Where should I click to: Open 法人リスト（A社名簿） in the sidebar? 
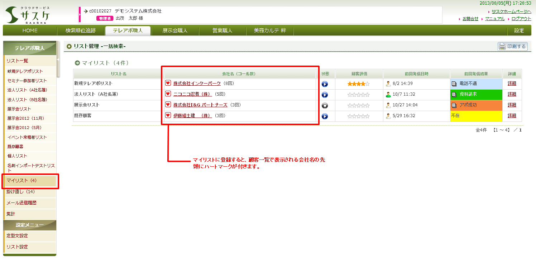pyautogui.click(x=30, y=90)
